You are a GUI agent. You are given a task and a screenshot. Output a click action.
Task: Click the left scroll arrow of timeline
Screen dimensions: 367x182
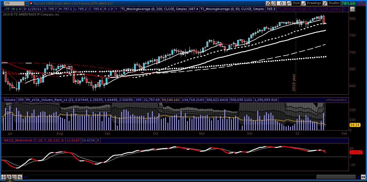(x=25, y=177)
